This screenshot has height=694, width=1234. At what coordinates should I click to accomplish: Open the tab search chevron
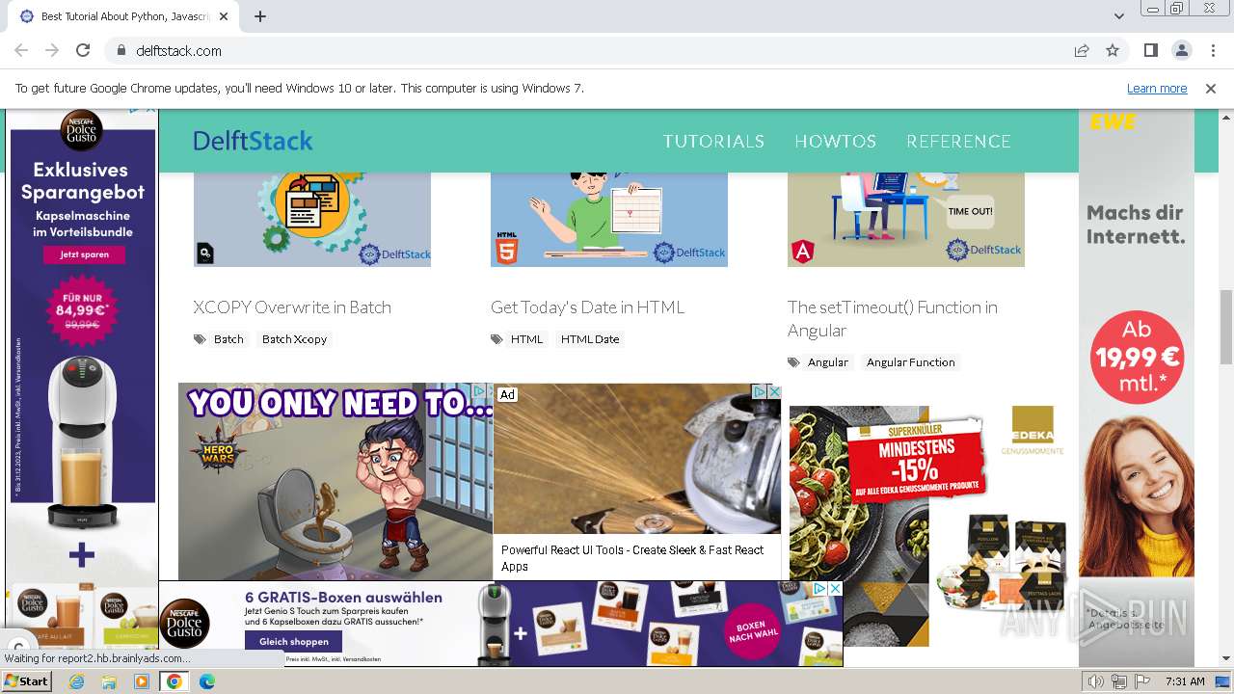(x=1119, y=16)
